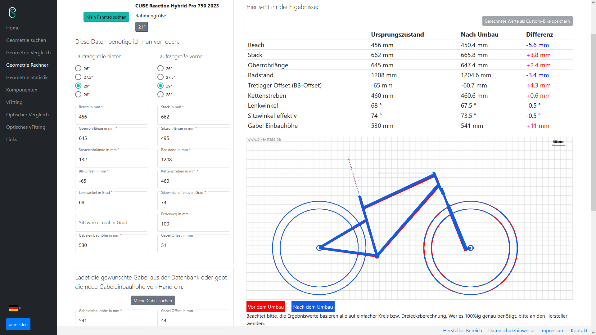
Task: Click Mein Fahrrad suchen button
Action: point(106,17)
